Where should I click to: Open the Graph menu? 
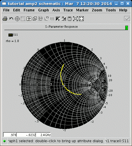click(43, 10)
